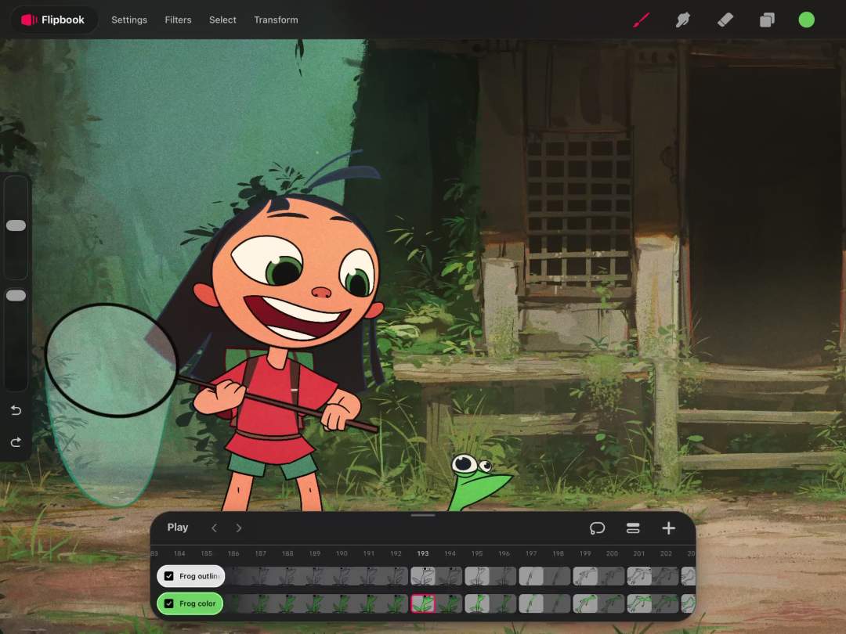Open the Layers panel icon
Screen dimensions: 846x634
click(767, 20)
